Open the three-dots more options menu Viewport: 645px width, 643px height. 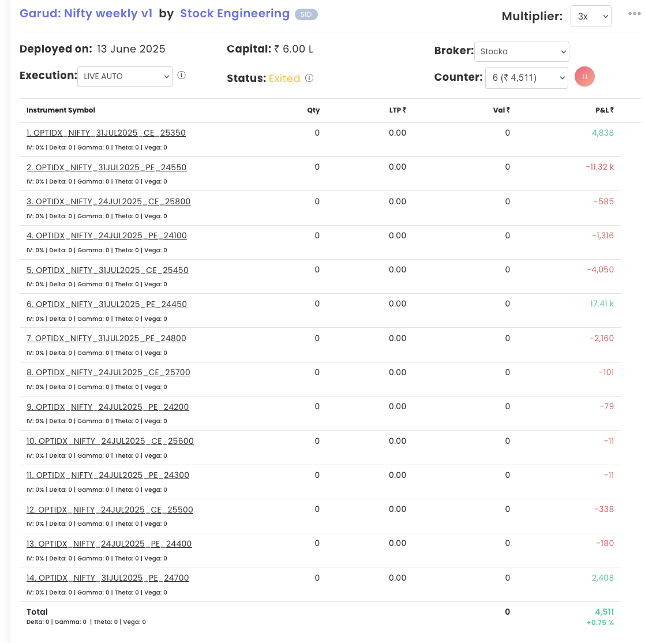click(x=634, y=14)
